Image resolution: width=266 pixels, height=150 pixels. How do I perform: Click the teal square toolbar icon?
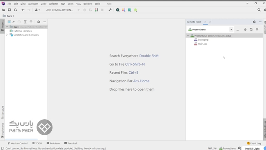pos(130,10)
